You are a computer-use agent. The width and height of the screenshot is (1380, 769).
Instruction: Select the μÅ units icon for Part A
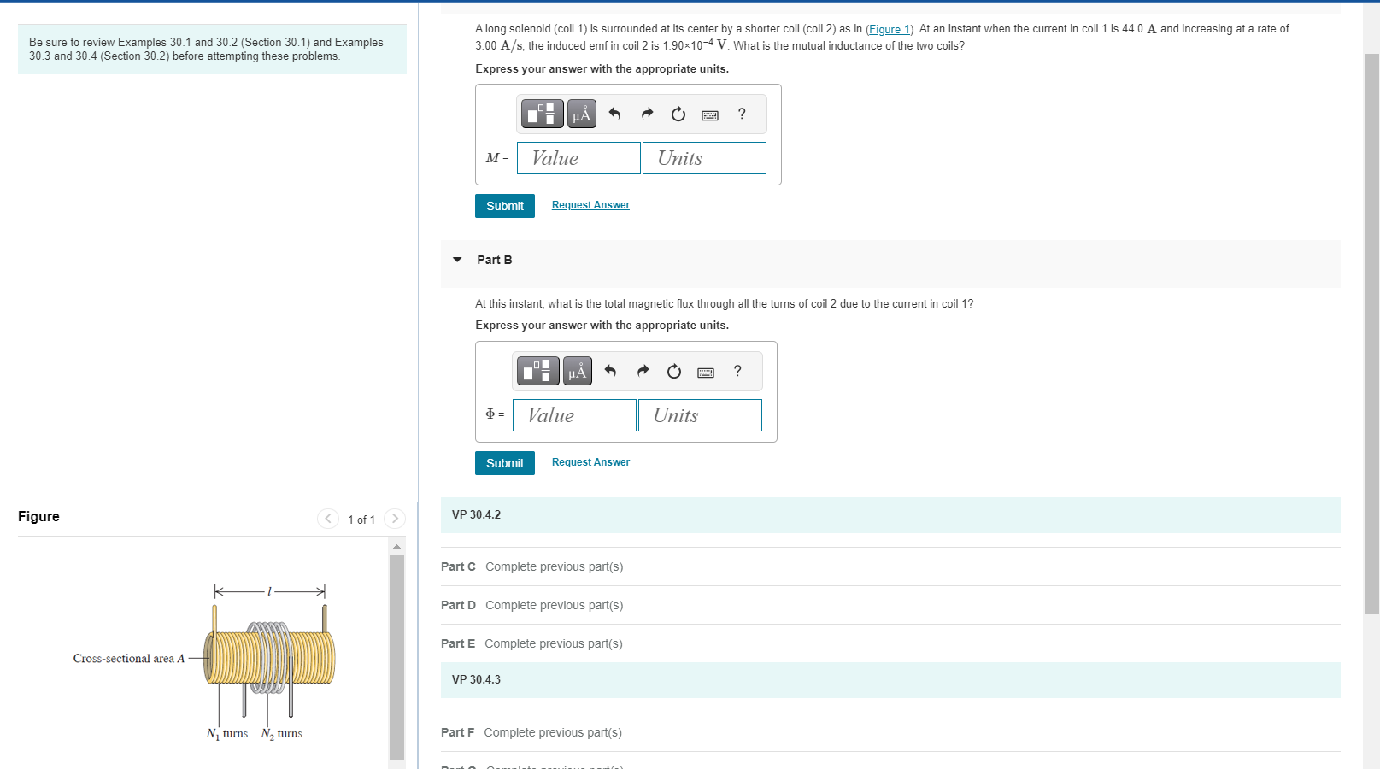tap(582, 114)
